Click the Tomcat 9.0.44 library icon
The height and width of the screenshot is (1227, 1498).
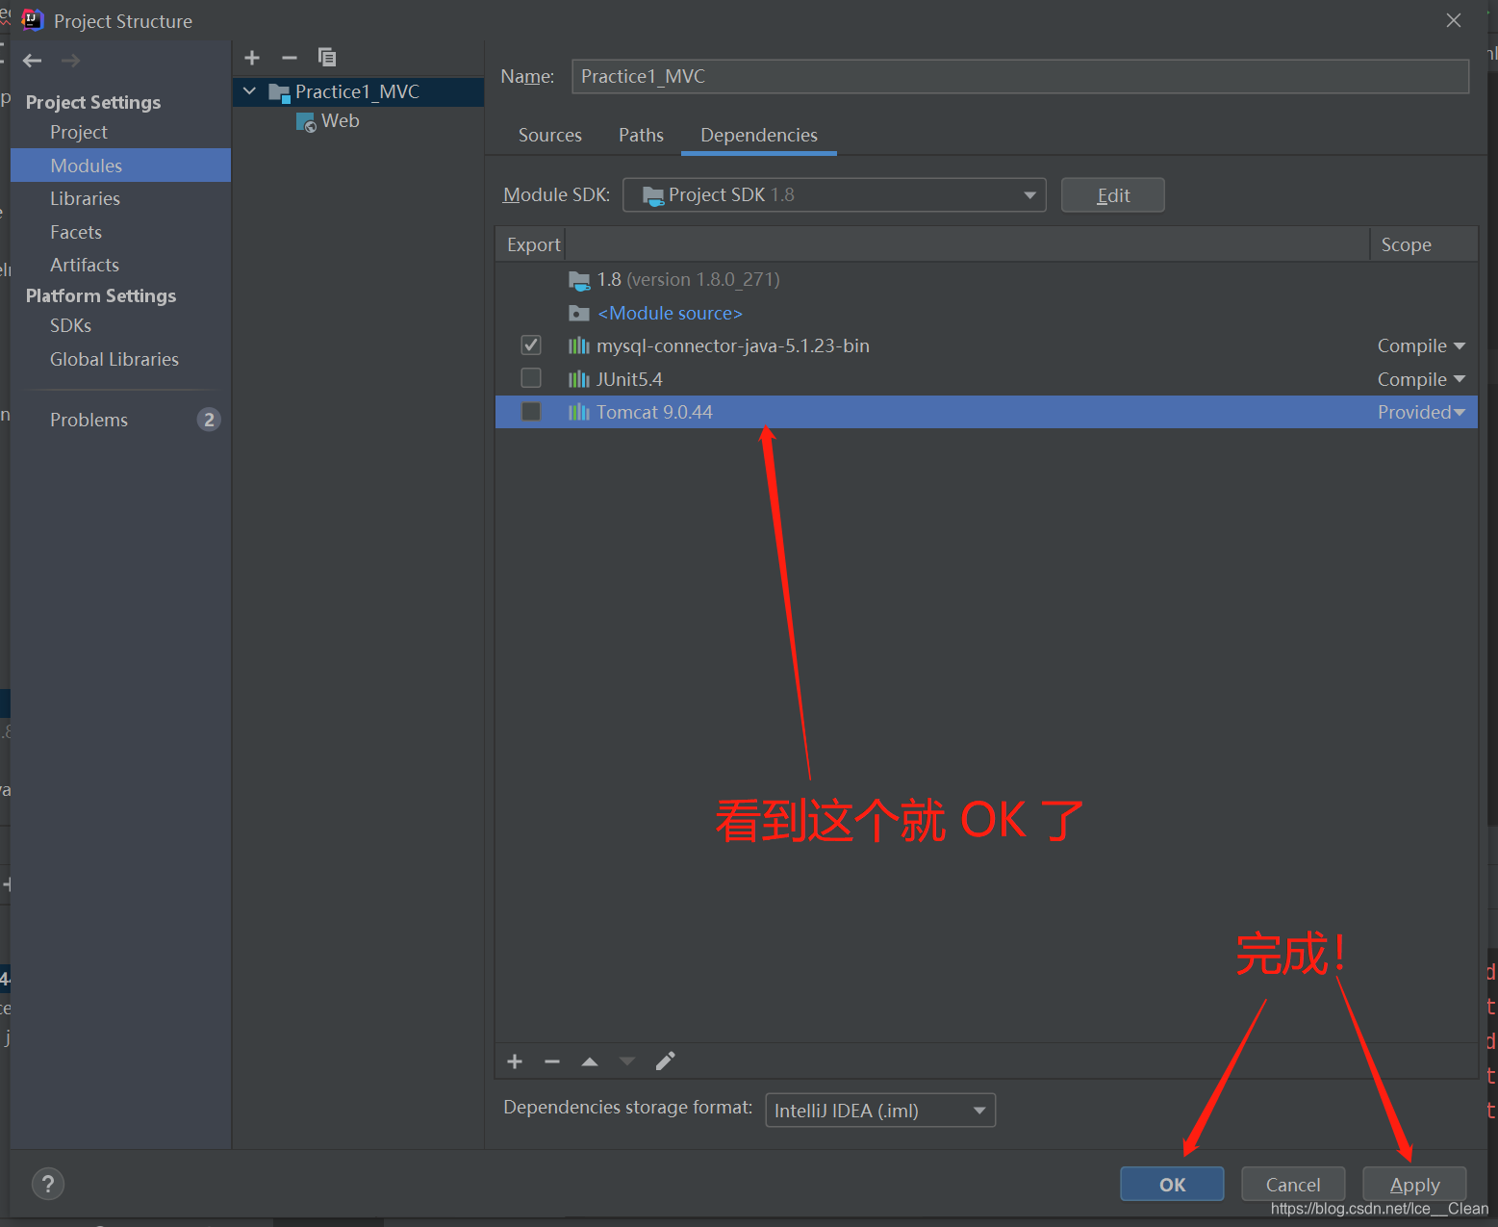pyautogui.click(x=578, y=412)
